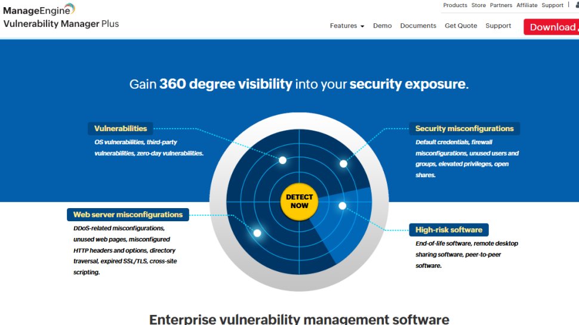Click the Features dropdown arrow caret
This screenshot has width=579, height=325.
point(362,26)
